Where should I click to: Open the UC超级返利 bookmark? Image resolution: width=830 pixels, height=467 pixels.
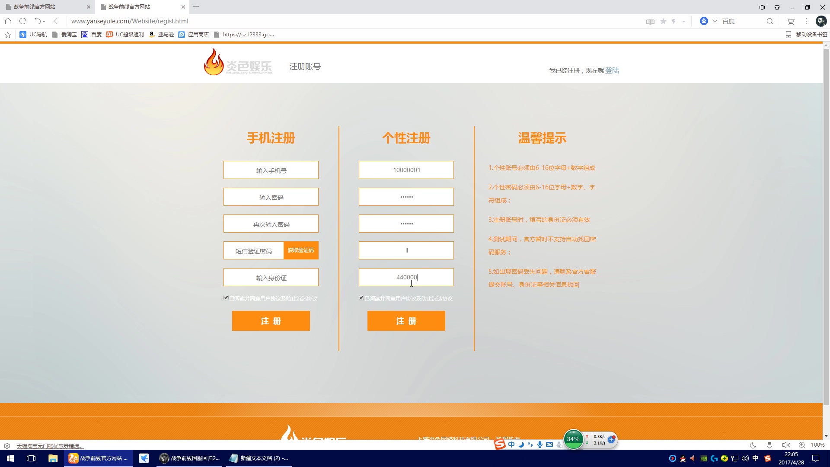pyautogui.click(x=125, y=35)
